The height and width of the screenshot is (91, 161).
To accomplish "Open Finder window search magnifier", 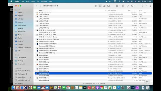I will point(150,6).
